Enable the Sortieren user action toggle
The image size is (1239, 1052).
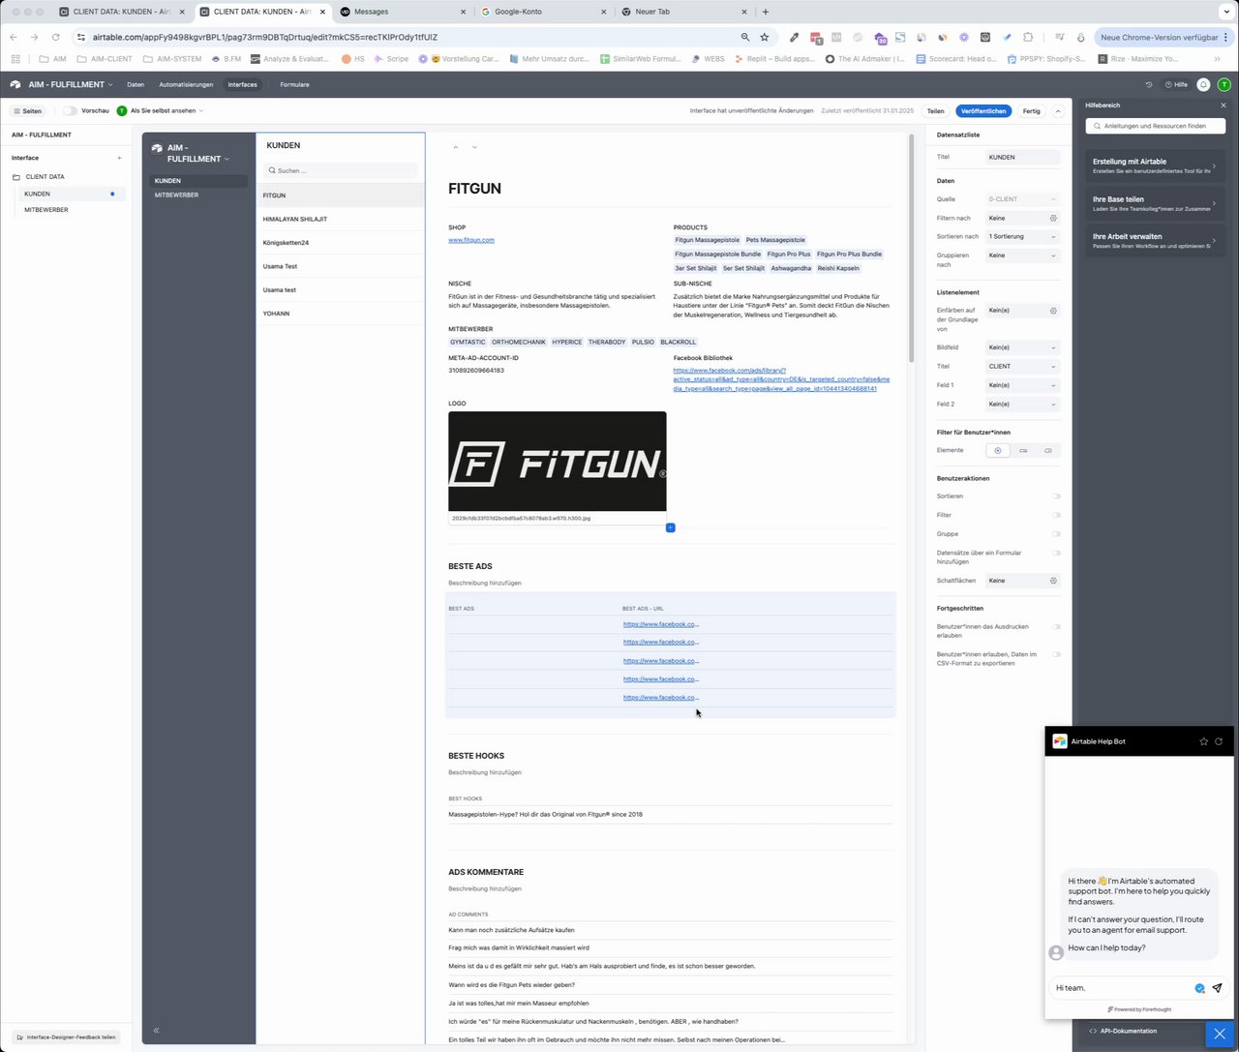pyautogui.click(x=1056, y=496)
